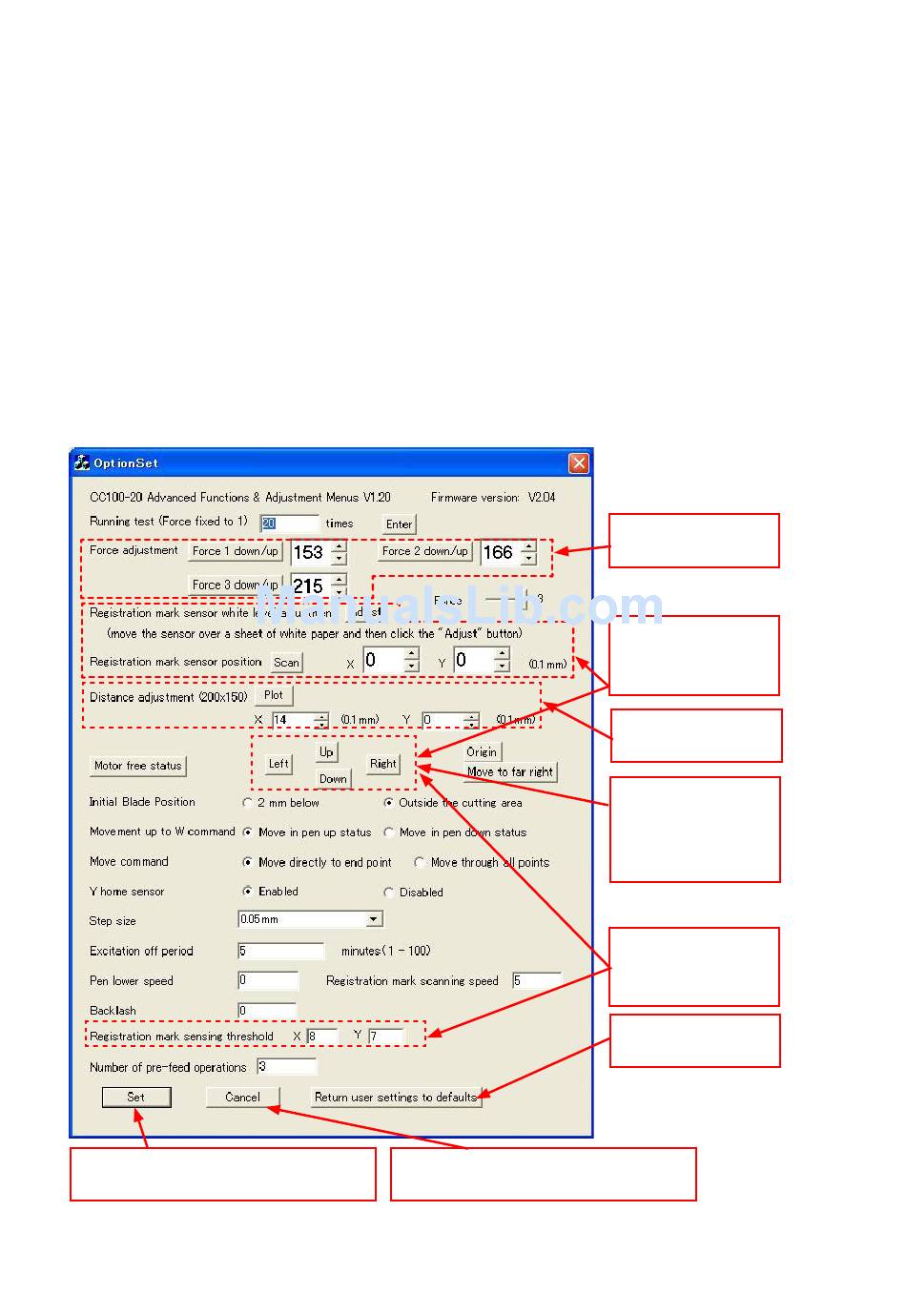Increase registration mark sensor position X value

(412, 654)
